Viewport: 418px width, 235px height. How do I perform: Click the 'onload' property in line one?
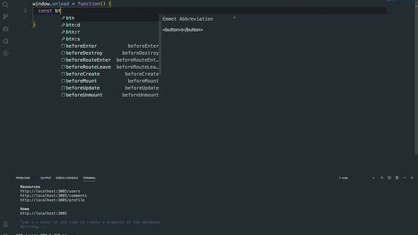[x=61, y=4]
